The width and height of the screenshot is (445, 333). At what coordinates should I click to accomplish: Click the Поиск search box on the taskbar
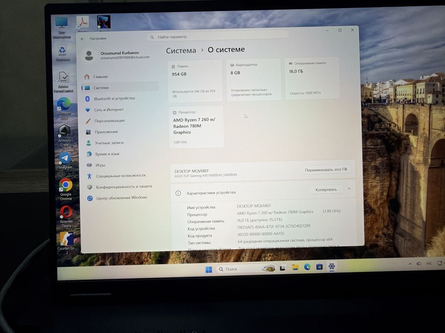(x=246, y=269)
